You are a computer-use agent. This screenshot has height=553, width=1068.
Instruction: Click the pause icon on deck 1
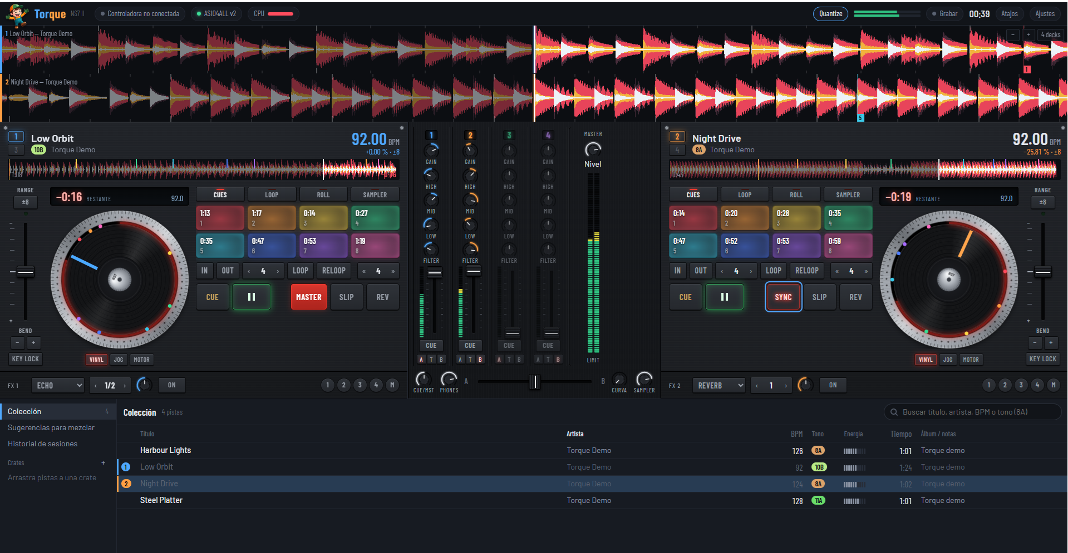point(252,297)
